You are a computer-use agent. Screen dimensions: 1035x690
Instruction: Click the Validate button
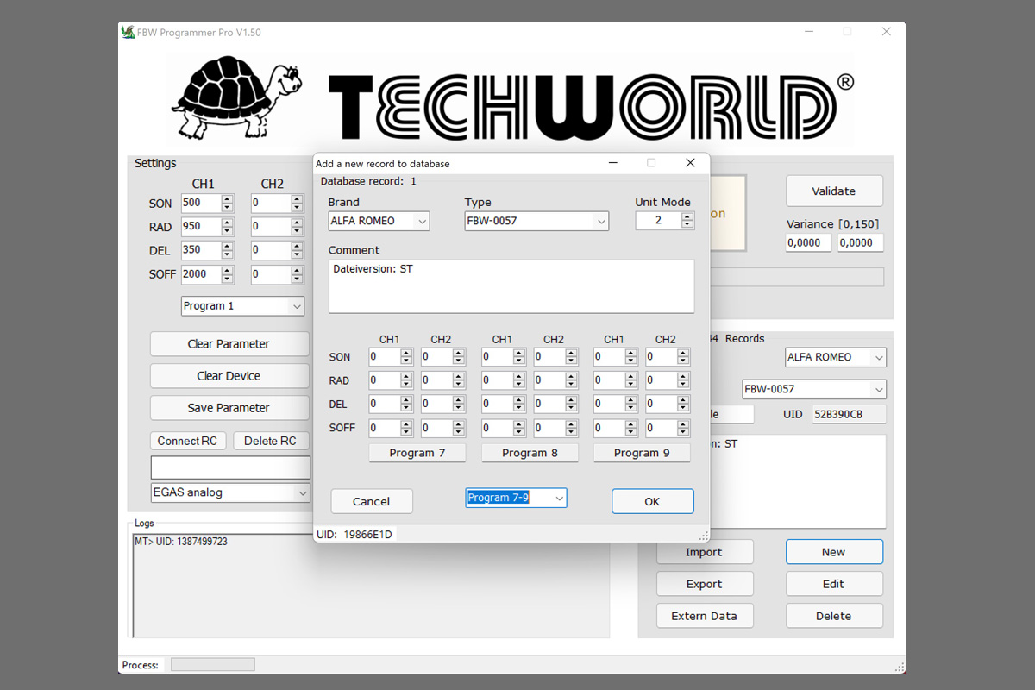click(834, 191)
